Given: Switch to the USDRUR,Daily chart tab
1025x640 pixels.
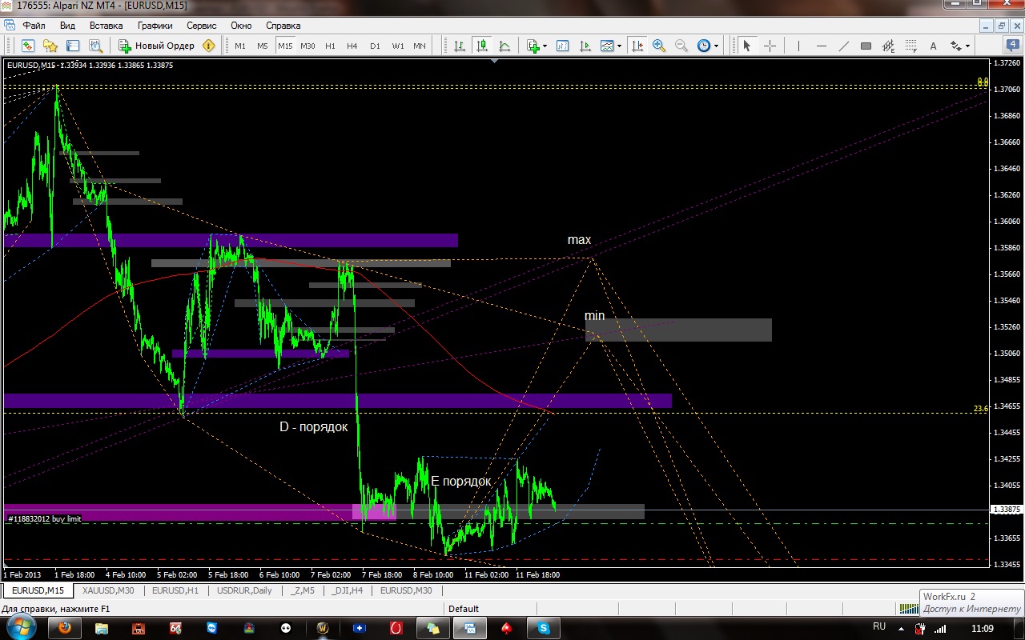Looking at the screenshot, I should click(244, 590).
